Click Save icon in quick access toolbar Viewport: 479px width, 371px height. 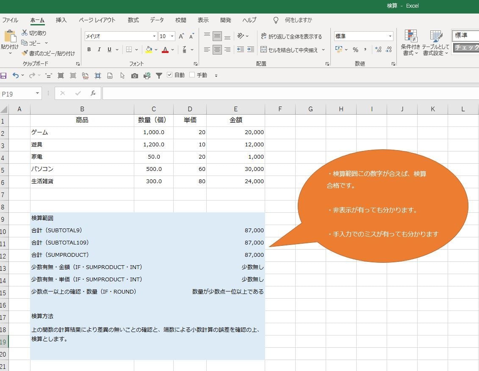click(4, 75)
